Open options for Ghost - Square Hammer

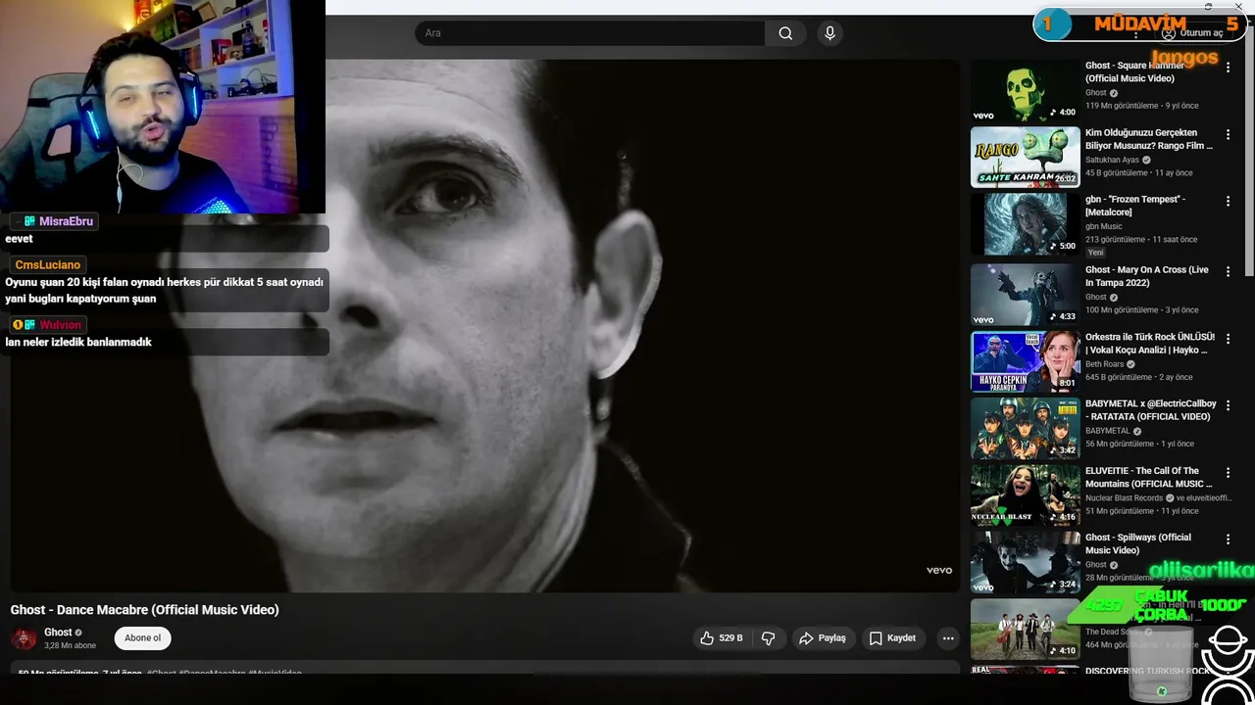click(x=1228, y=68)
